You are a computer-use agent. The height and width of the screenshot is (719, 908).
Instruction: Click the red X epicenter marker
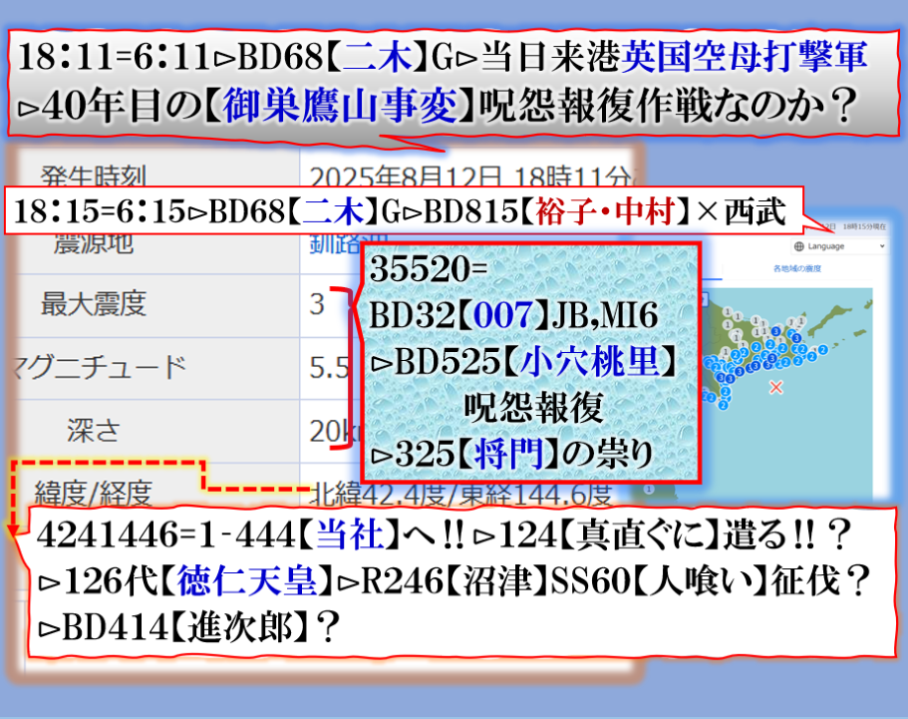pyautogui.click(x=776, y=385)
